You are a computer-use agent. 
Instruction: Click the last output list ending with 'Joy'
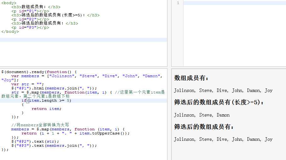coord(223,140)
